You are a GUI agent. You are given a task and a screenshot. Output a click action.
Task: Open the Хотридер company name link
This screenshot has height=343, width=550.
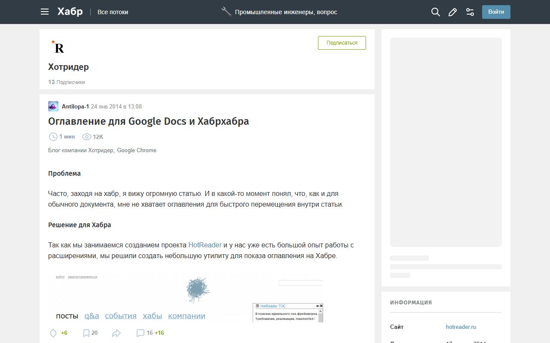tap(68, 67)
